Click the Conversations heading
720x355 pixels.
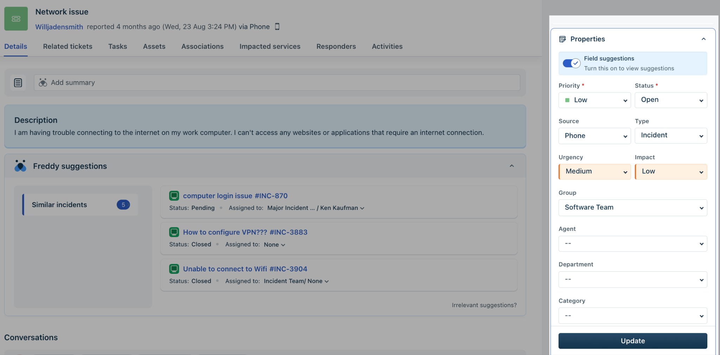pyautogui.click(x=31, y=337)
